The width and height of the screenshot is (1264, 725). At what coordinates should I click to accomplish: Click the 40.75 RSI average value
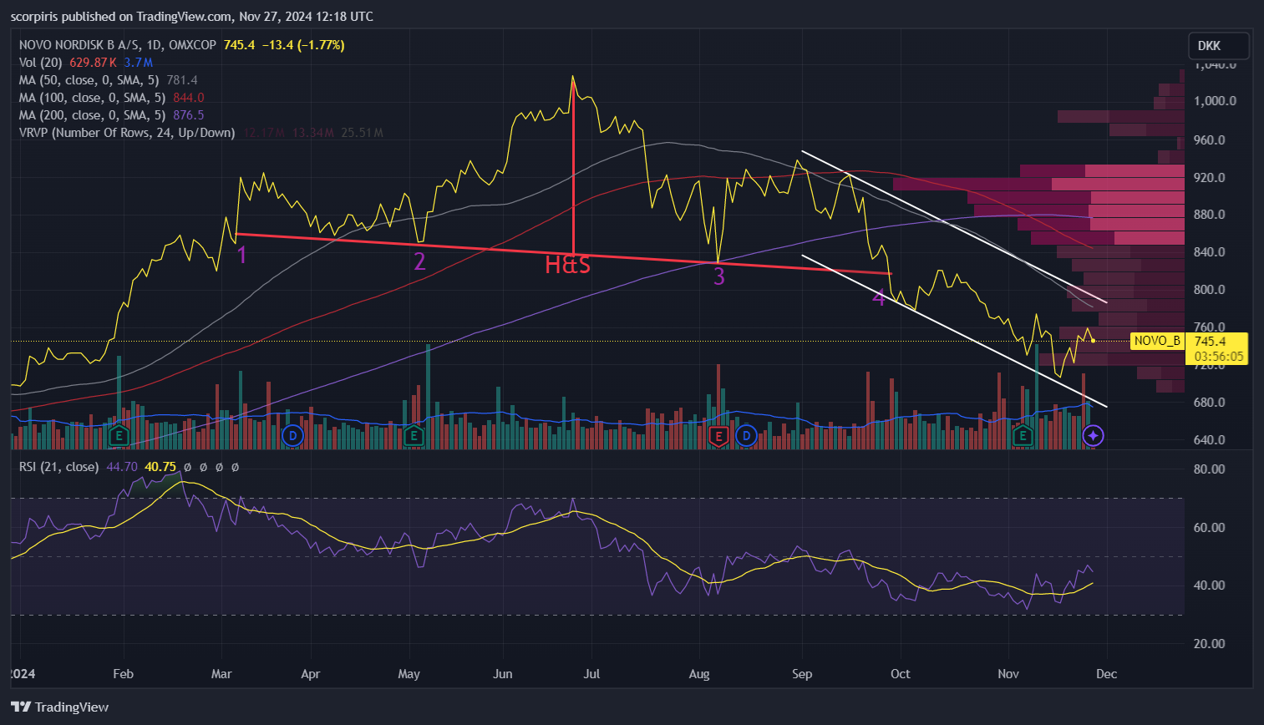pos(160,467)
